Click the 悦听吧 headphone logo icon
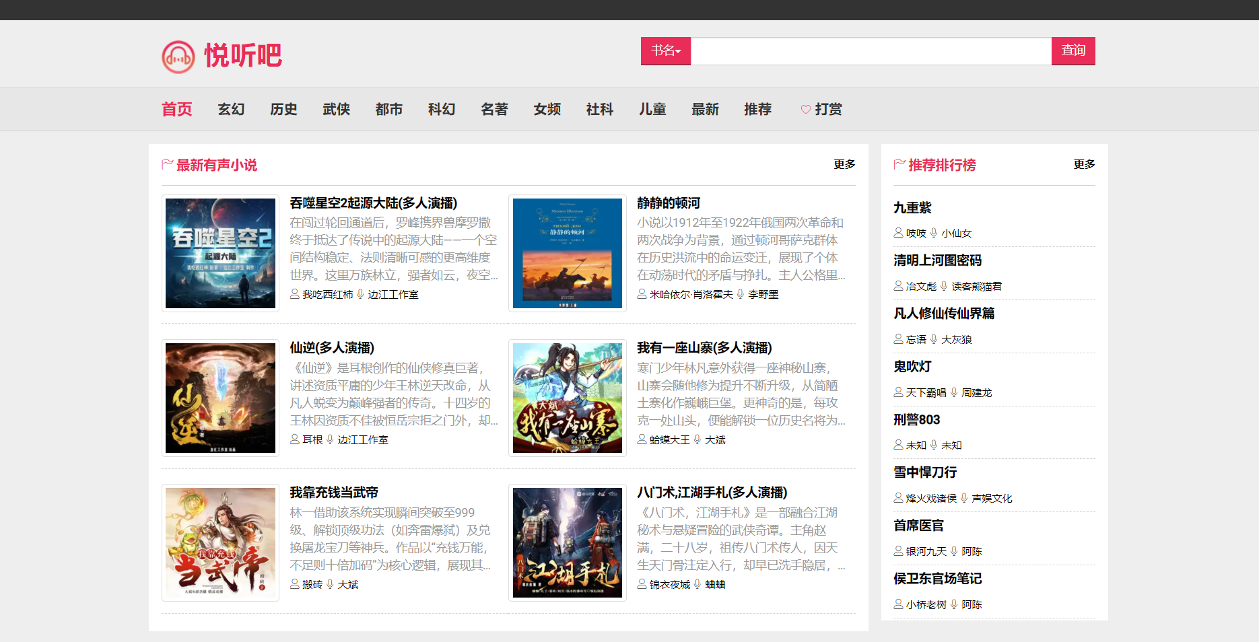 (x=178, y=57)
